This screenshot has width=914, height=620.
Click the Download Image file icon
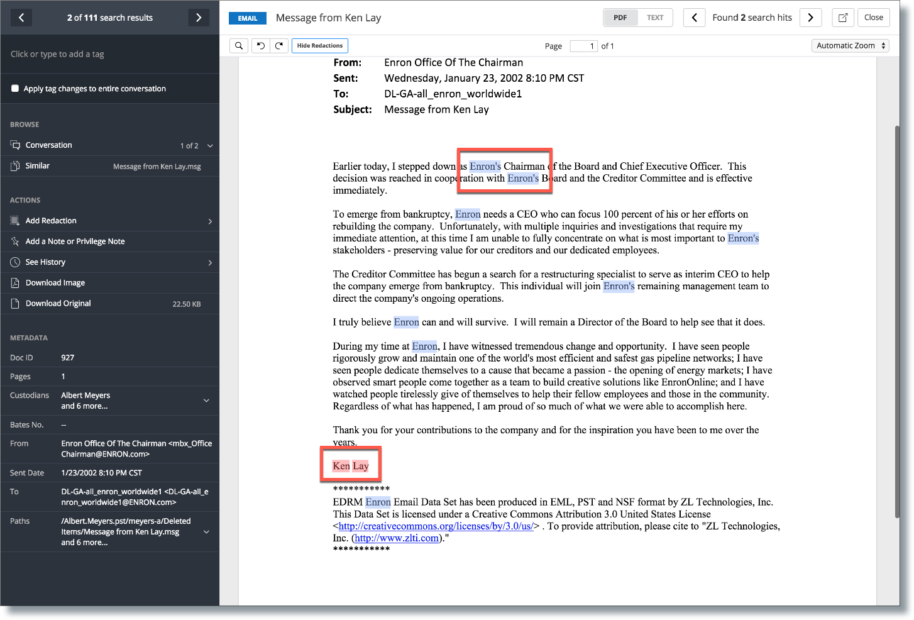15,283
